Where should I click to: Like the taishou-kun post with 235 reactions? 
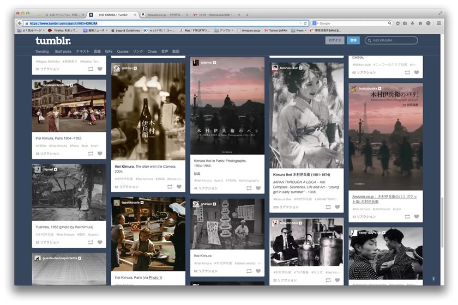click(x=338, y=207)
